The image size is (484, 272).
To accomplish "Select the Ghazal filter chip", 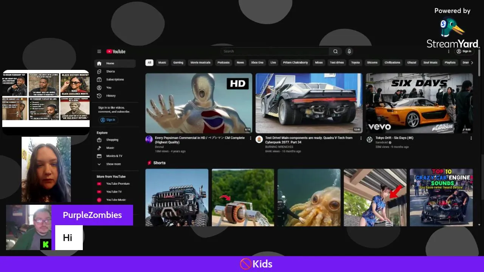I will [412, 63].
